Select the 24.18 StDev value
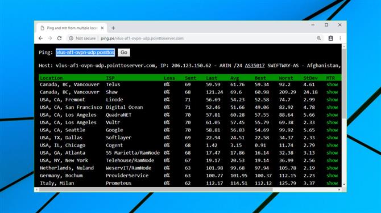The width and height of the screenshot is (381, 213). 310,92
